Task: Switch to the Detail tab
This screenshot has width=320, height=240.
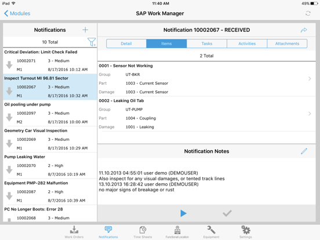Action: pyautogui.click(x=126, y=43)
